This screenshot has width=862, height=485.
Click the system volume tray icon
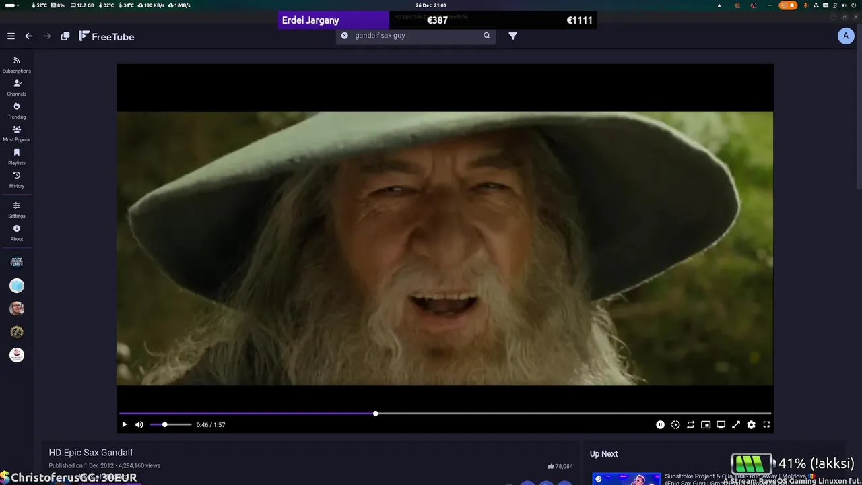point(844,5)
